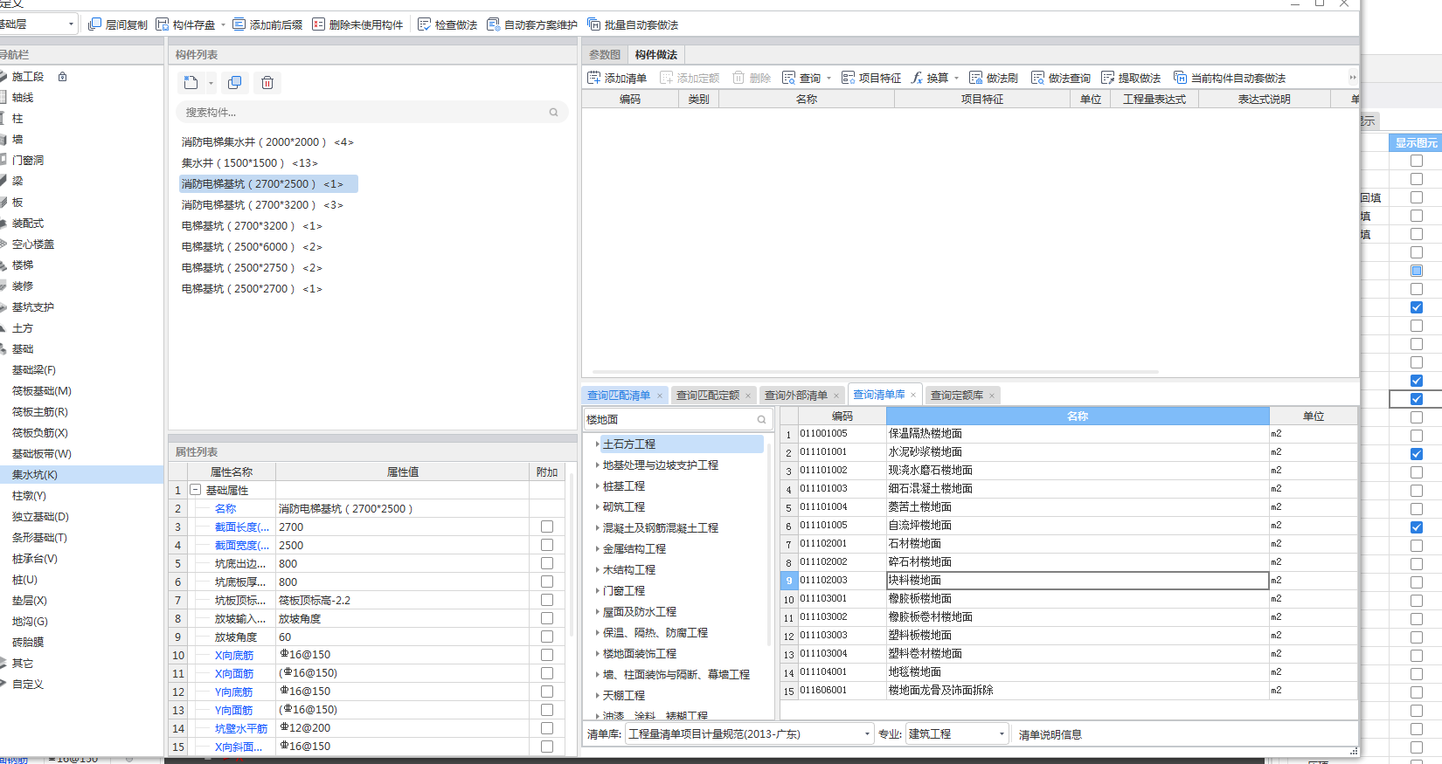Click the new component icon

(191, 83)
